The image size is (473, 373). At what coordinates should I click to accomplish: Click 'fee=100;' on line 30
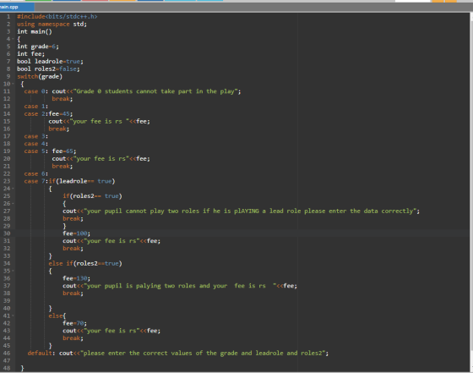76,233
